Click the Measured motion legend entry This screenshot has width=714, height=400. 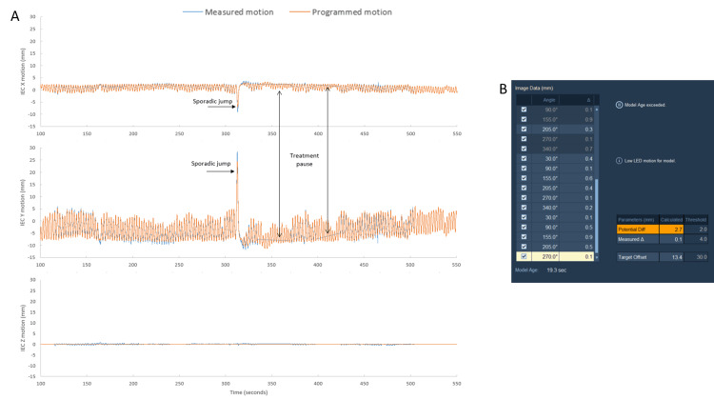228,12
